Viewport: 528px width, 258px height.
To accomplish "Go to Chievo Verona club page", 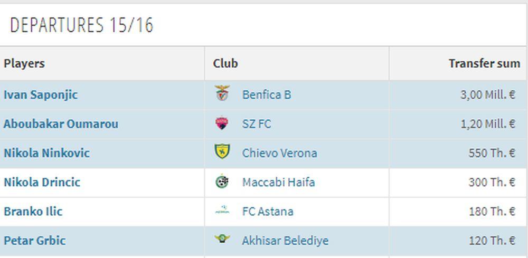I will pos(279,153).
